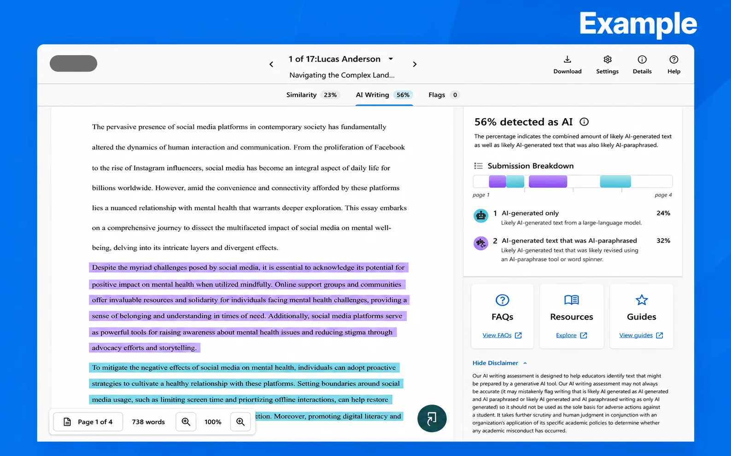Image resolution: width=731 pixels, height=456 pixels.
Task: Go to next submission arrow
Action: pos(415,64)
